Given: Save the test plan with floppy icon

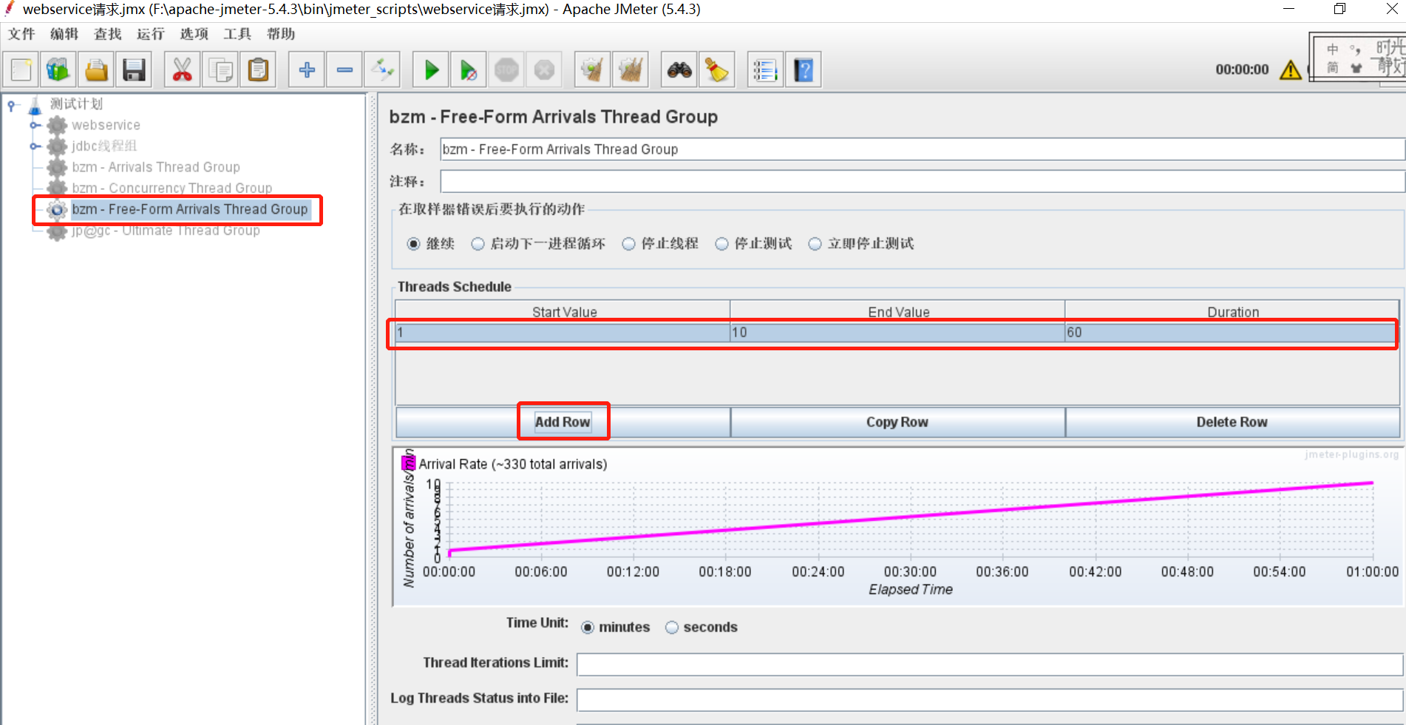Looking at the screenshot, I should coord(134,70).
